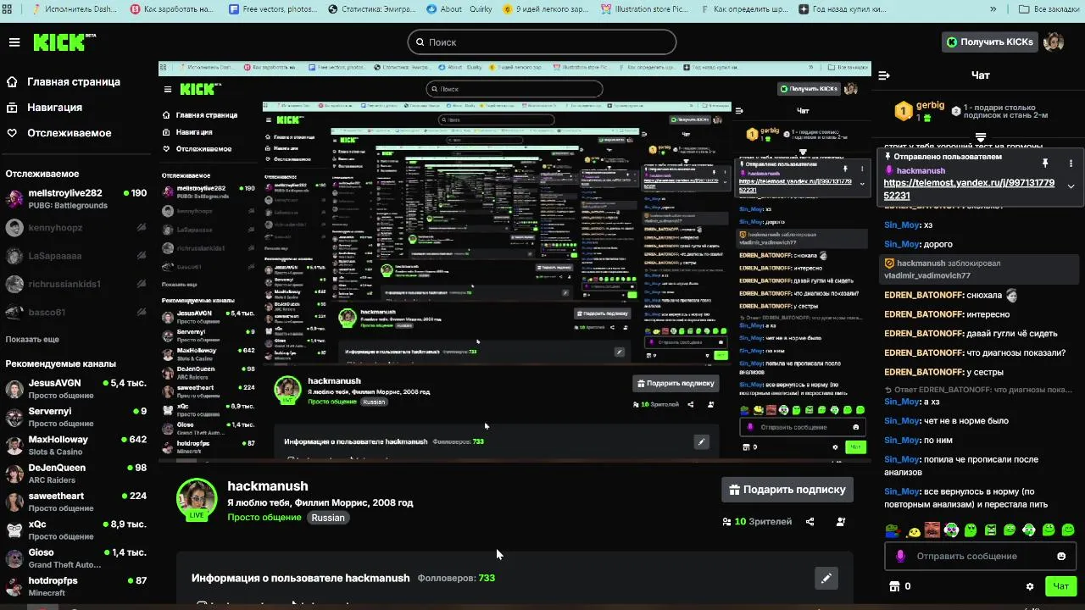Open LaSapaaaaa followed channel
The height and width of the screenshot is (610, 1085).
(76, 256)
